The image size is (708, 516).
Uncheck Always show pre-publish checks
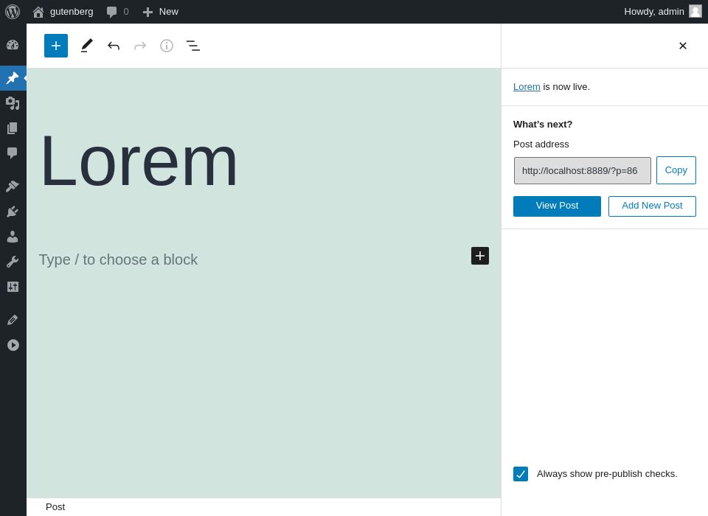click(x=521, y=474)
